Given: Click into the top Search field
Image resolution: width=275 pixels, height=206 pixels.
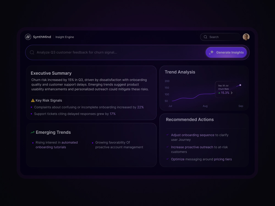Looking at the screenshot, I should (220, 37).
